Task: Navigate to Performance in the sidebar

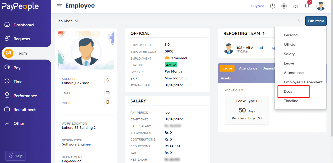Action: click(x=25, y=96)
